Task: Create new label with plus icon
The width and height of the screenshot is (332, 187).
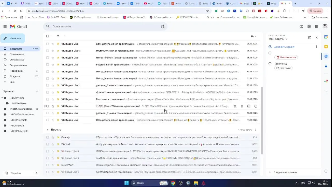Action: 37,91
